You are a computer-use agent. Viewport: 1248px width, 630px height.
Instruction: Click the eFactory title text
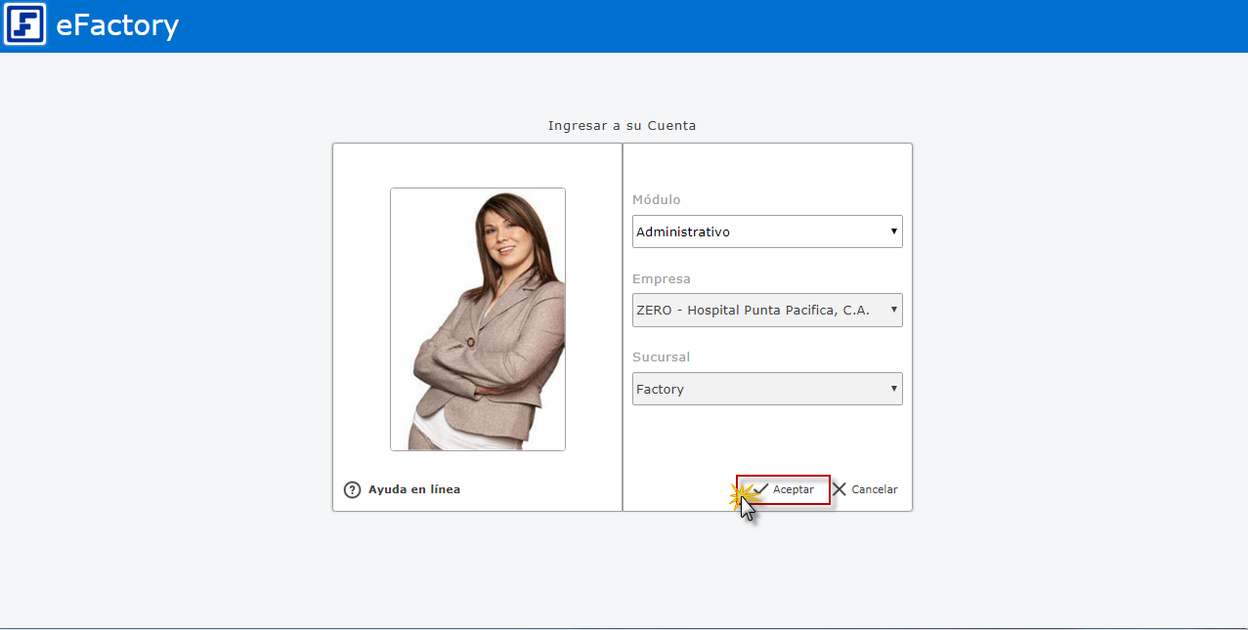tap(117, 25)
